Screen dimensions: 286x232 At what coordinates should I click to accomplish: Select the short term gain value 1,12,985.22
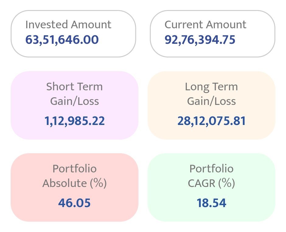click(75, 121)
